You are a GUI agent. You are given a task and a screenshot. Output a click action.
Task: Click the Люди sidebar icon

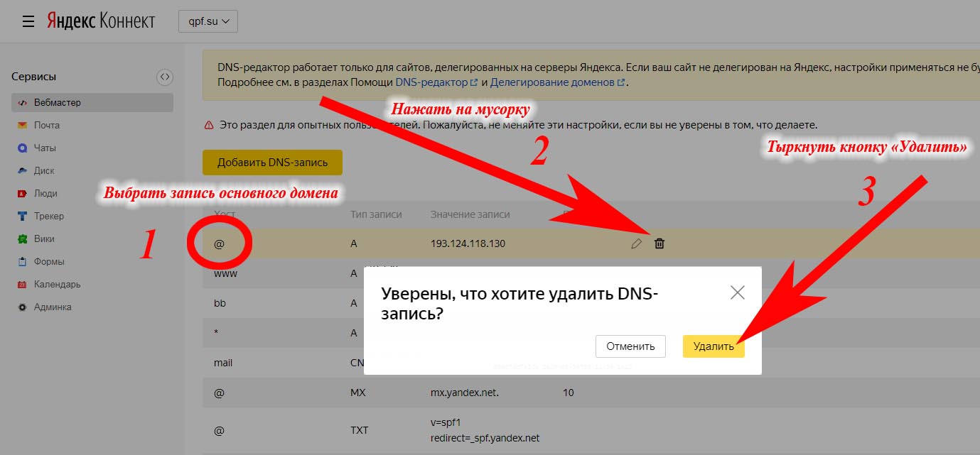pos(22,193)
